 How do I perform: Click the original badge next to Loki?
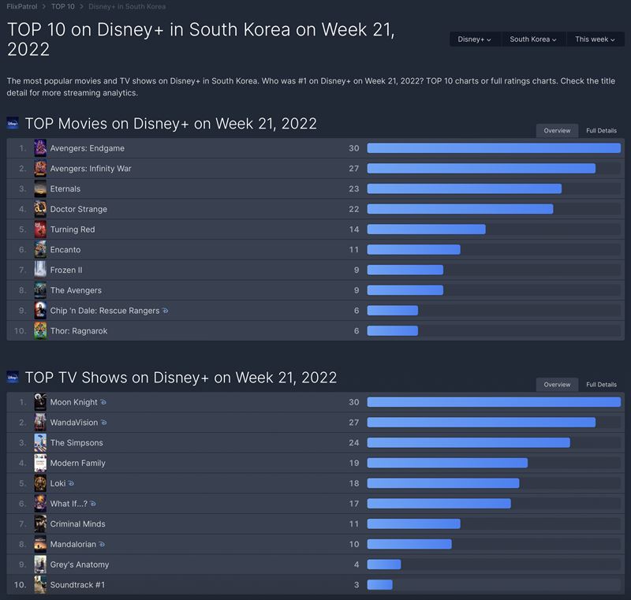point(72,483)
